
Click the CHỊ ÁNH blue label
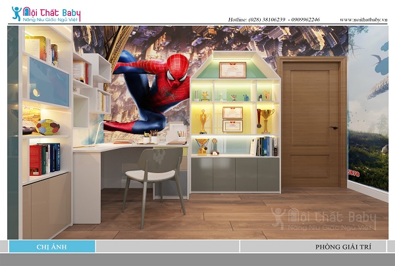coord(52,247)
